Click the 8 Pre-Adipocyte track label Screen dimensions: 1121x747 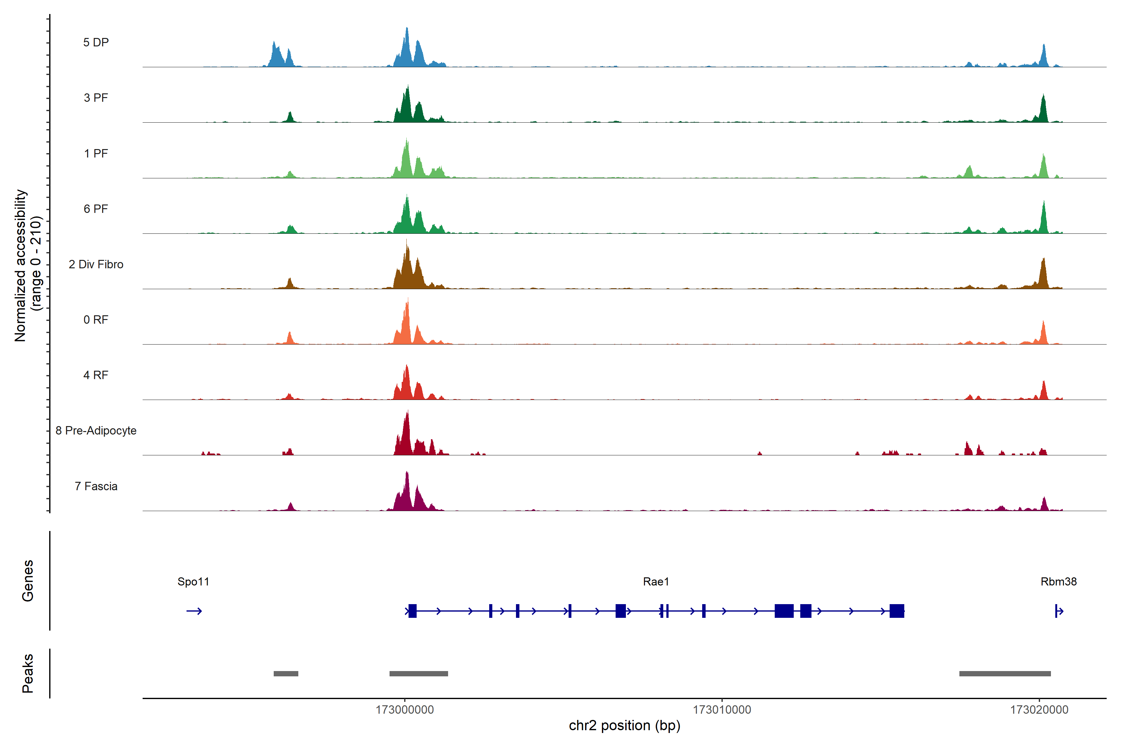click(x=96, y=431)
